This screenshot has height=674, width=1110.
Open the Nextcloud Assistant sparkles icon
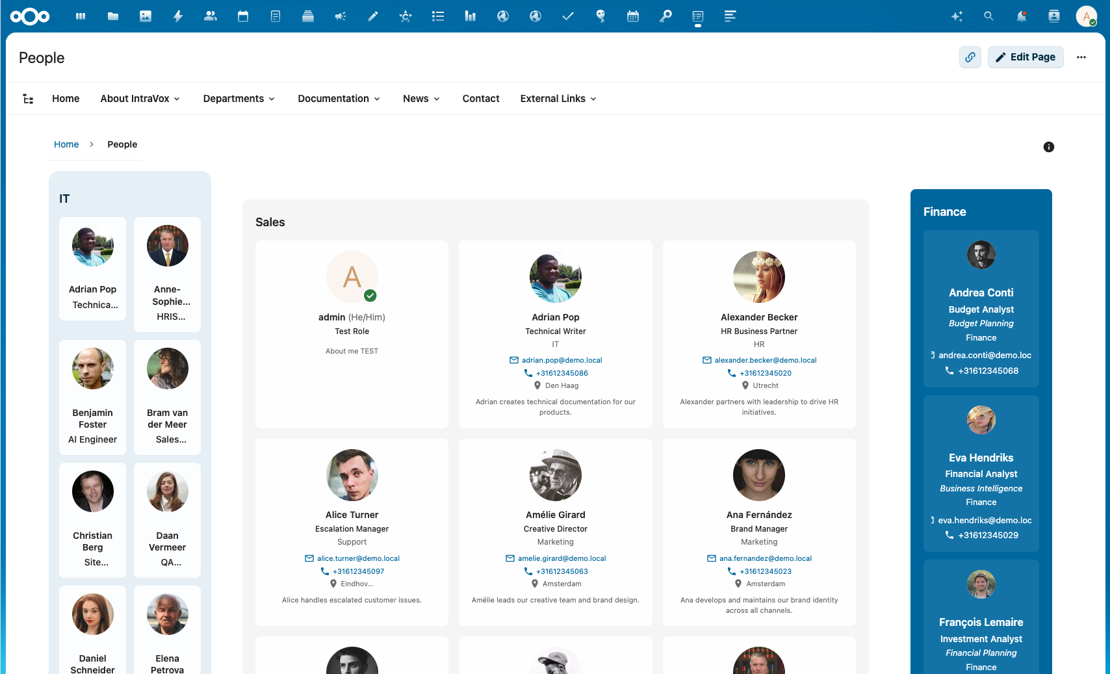tap(957, 16)
